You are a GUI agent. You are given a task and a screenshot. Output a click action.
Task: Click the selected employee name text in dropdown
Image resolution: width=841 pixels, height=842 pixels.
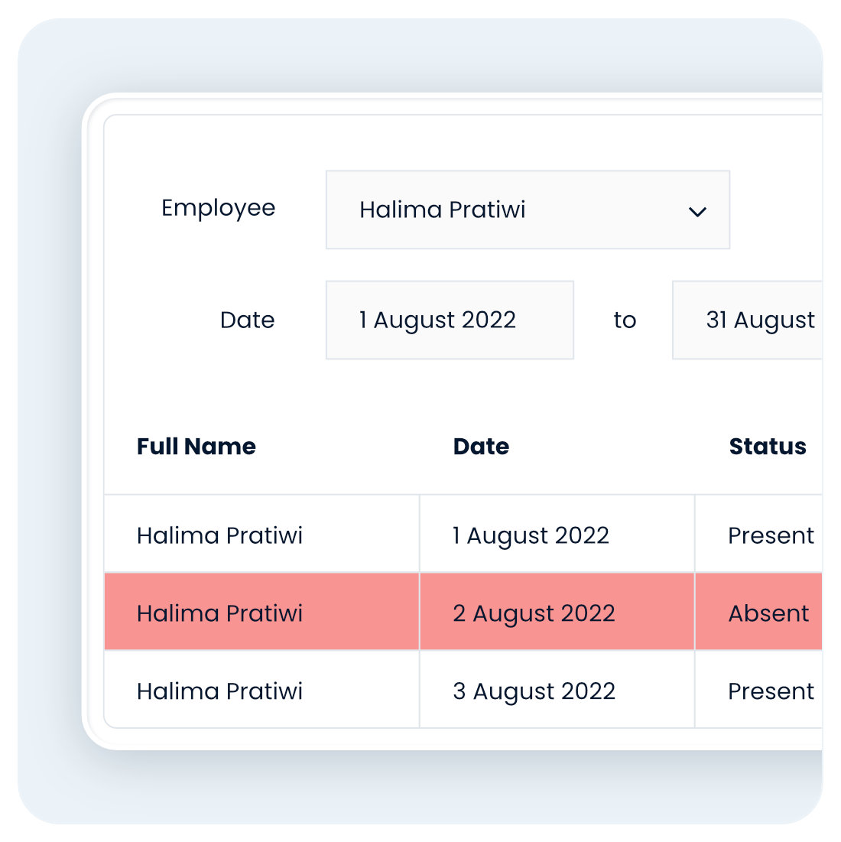pos(443,210)
